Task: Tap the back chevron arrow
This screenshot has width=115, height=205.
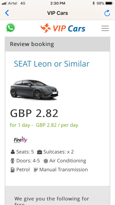Action: (7, 13)
